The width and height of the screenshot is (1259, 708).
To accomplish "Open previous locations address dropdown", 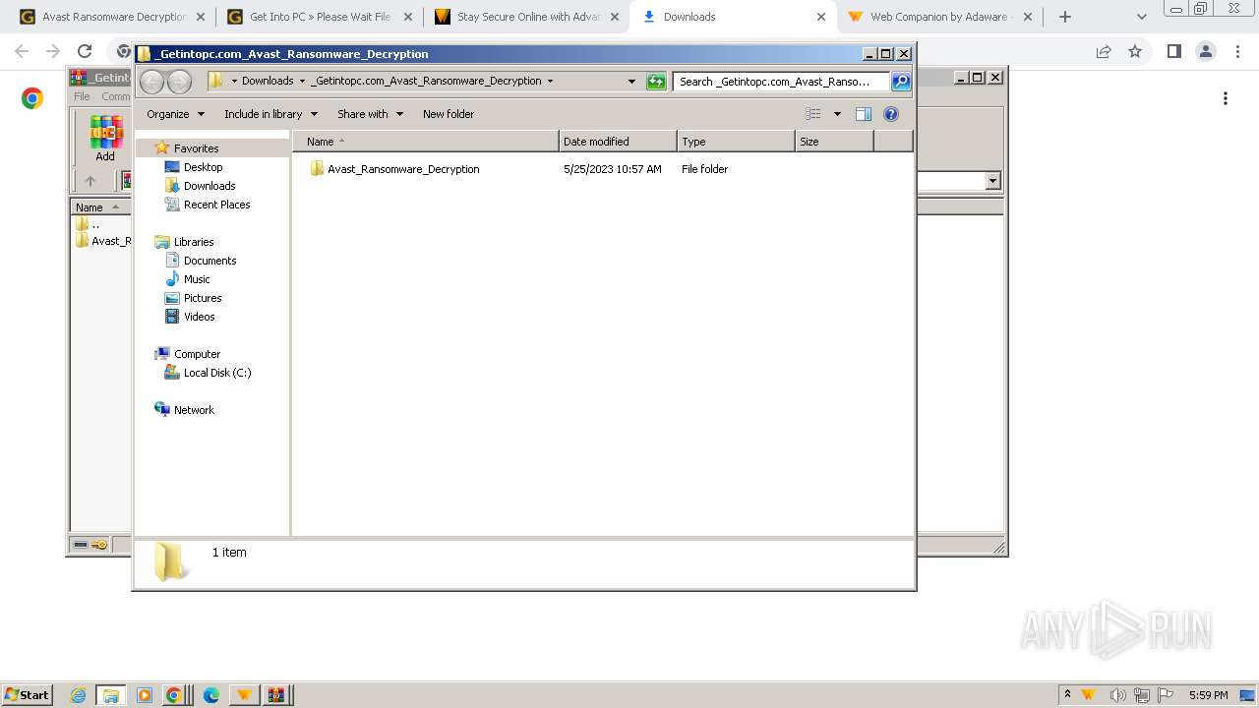I will pos(631,82).
